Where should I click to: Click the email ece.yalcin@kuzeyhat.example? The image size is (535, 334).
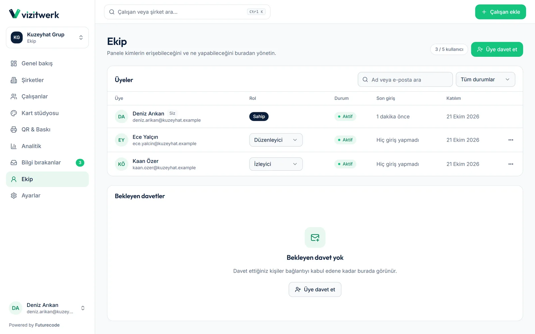click(165, 144)
